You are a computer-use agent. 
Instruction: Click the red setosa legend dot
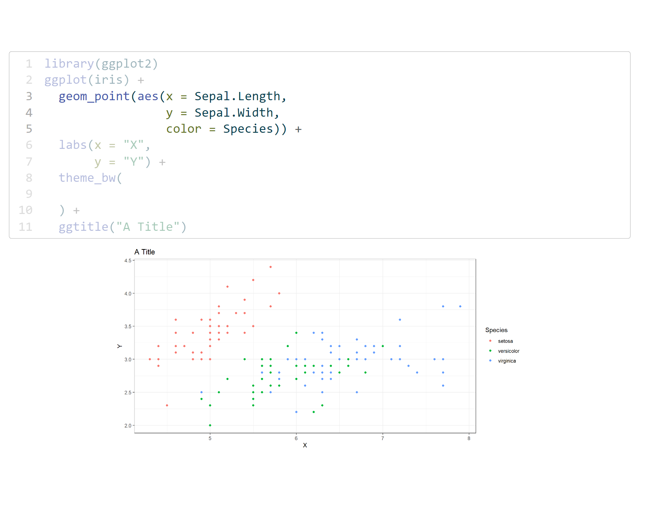[490, 341]
